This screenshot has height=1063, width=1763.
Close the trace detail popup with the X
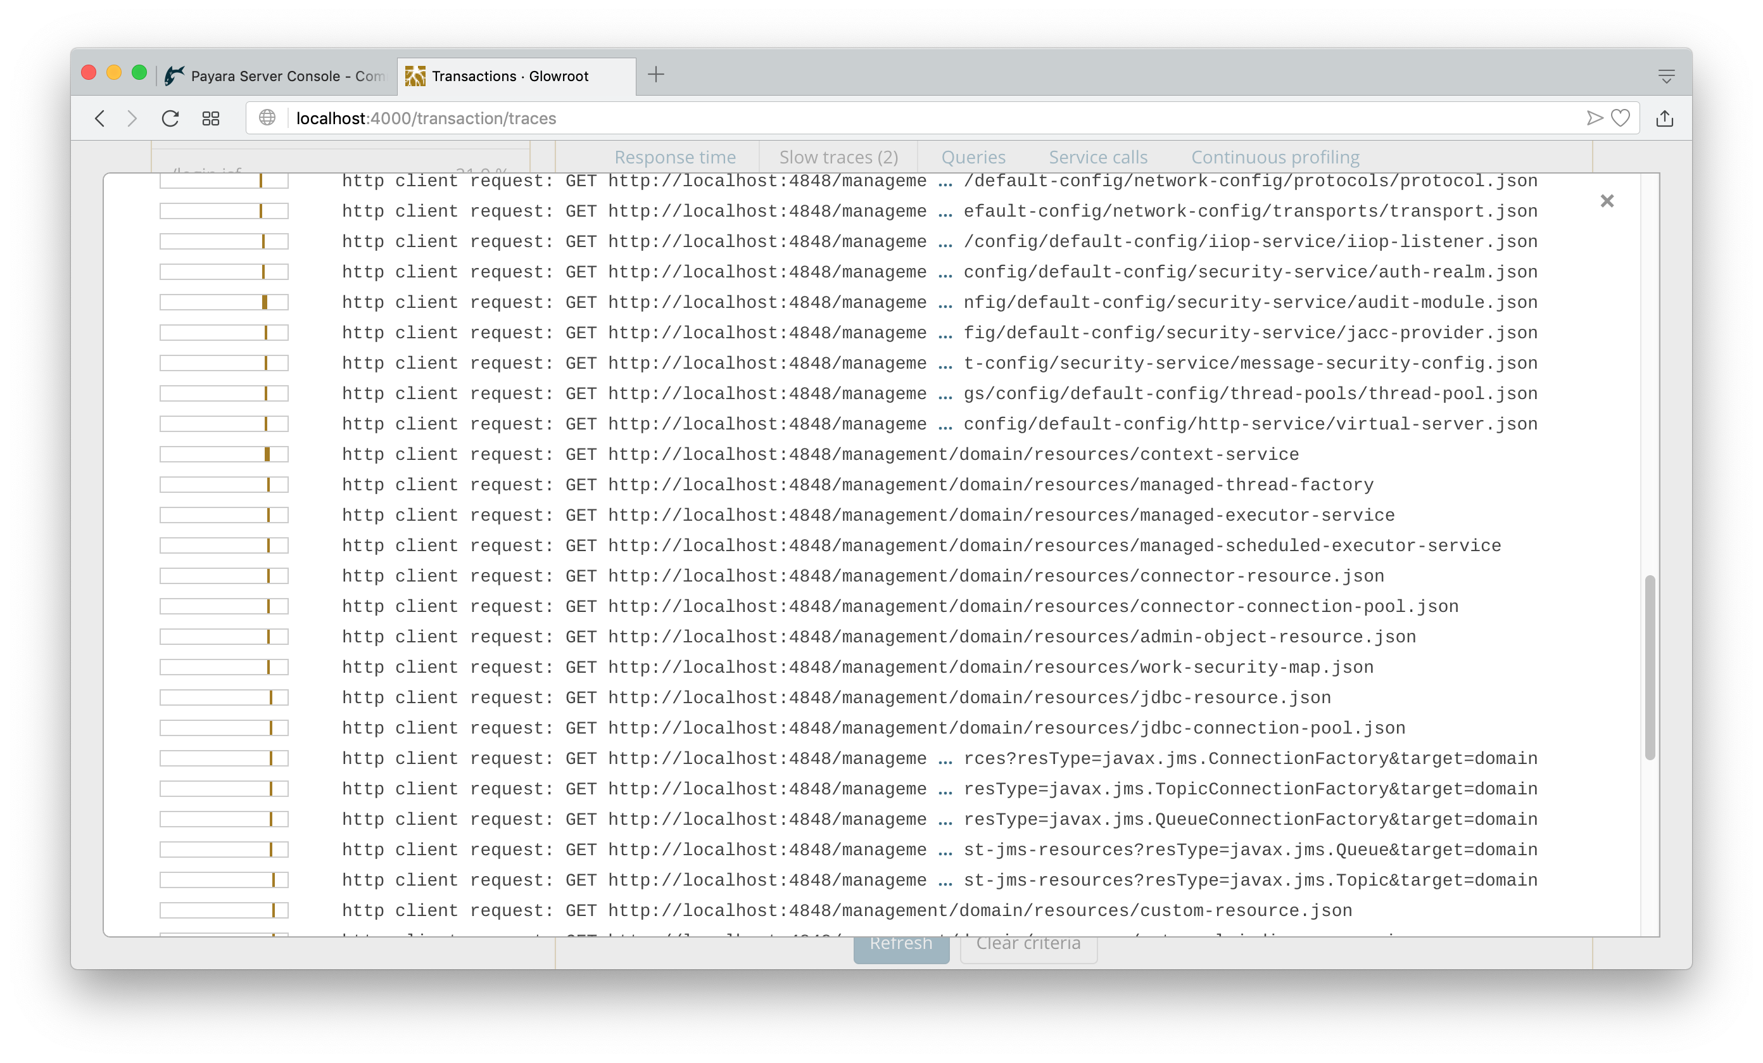point(1607,201)
